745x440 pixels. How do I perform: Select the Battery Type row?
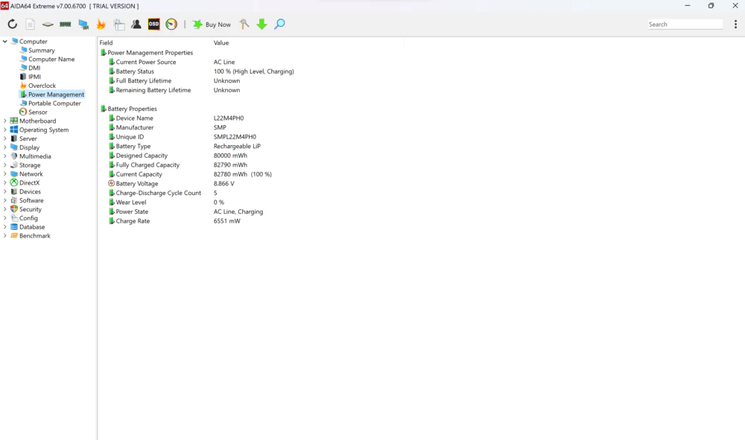point(251,146)
